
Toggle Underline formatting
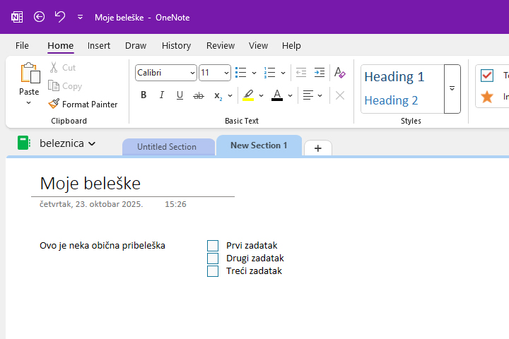180,95
